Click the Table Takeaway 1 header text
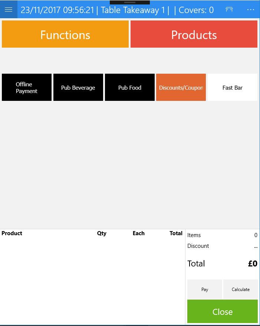This screenshot has width=260, height=326. click(133, 10)
